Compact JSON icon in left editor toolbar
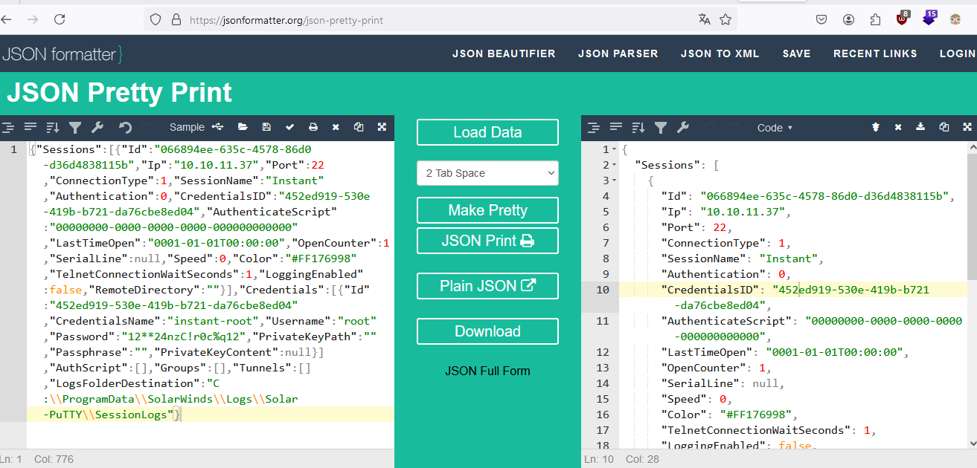Image resolution: width=977 pixels, height=468 pixels. click(31, 127)
